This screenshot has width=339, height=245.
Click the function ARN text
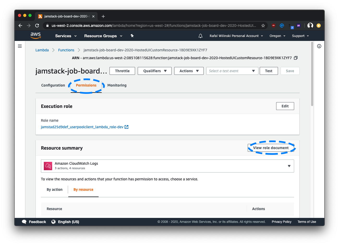(182, 58)
